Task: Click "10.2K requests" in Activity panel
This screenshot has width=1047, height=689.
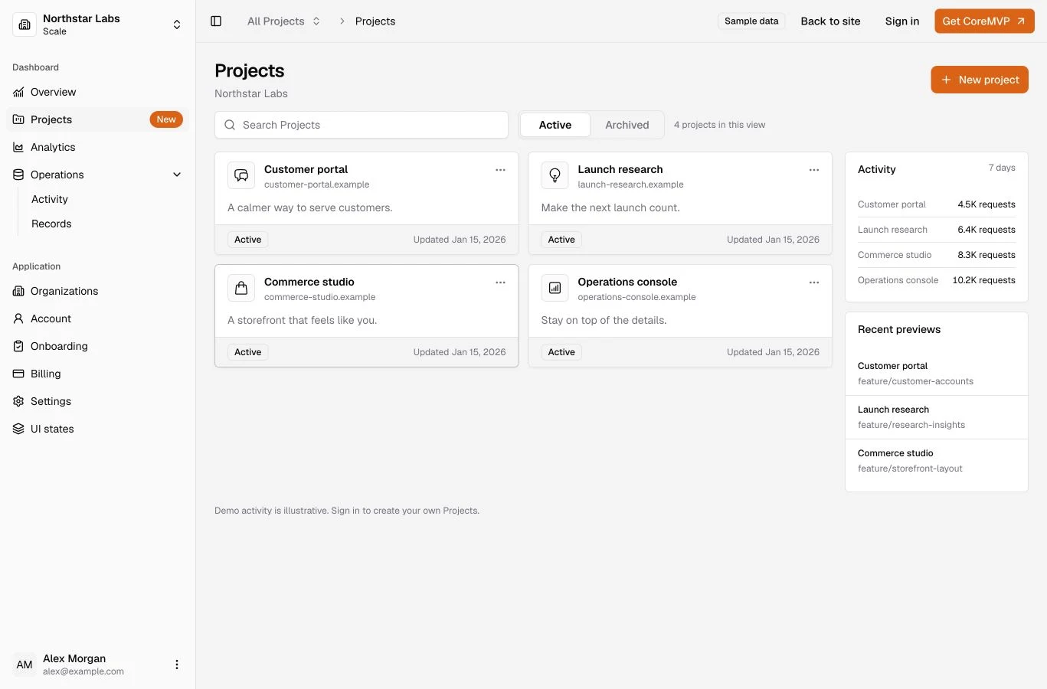Action: pos(984,280)
